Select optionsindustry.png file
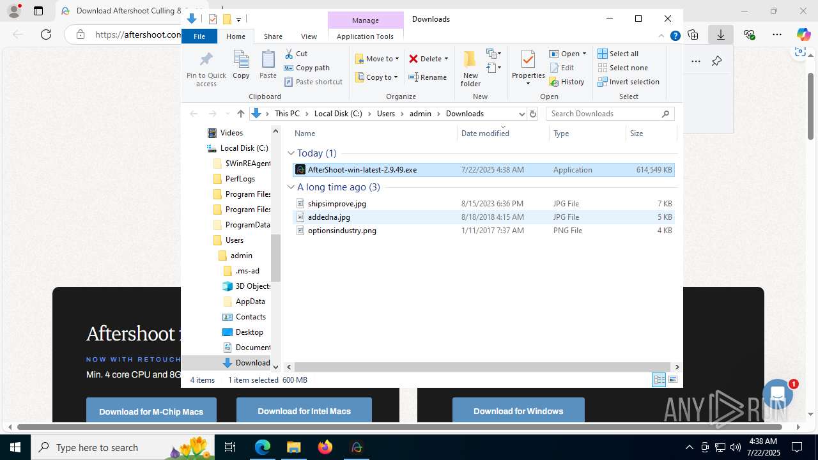 click(x=483, y=231)
